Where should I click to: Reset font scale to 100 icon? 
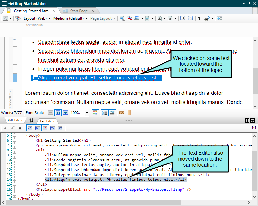point(58,113)
